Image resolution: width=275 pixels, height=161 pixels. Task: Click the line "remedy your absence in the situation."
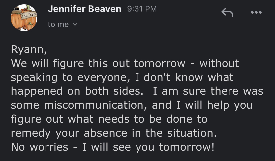[114, 133]
